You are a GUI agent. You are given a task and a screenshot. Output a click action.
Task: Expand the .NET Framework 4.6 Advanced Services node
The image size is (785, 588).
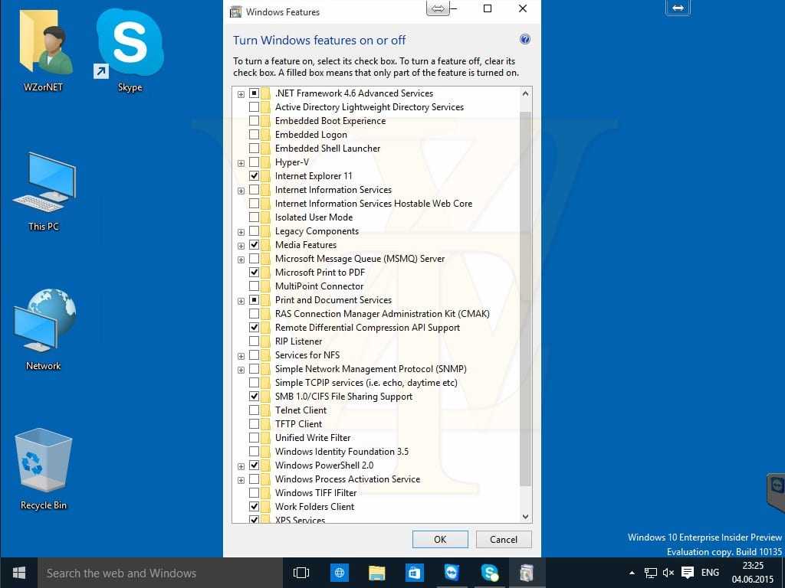coord(241,93)
